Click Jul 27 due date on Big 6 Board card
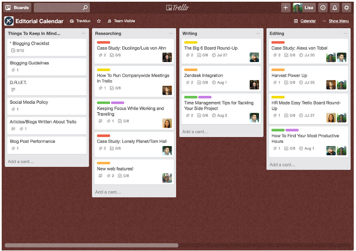Viewport: 356px width, 251px height. point(219,55)
